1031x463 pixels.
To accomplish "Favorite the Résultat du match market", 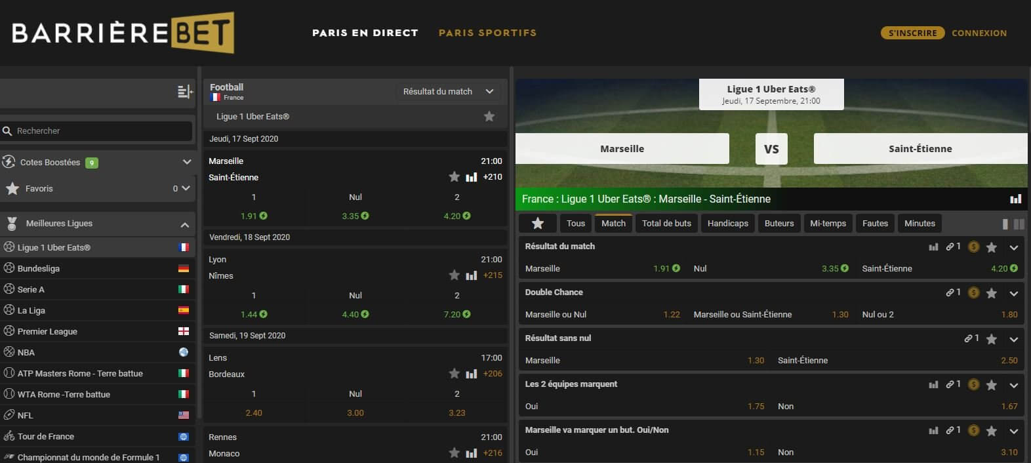I will coord(992,247).
